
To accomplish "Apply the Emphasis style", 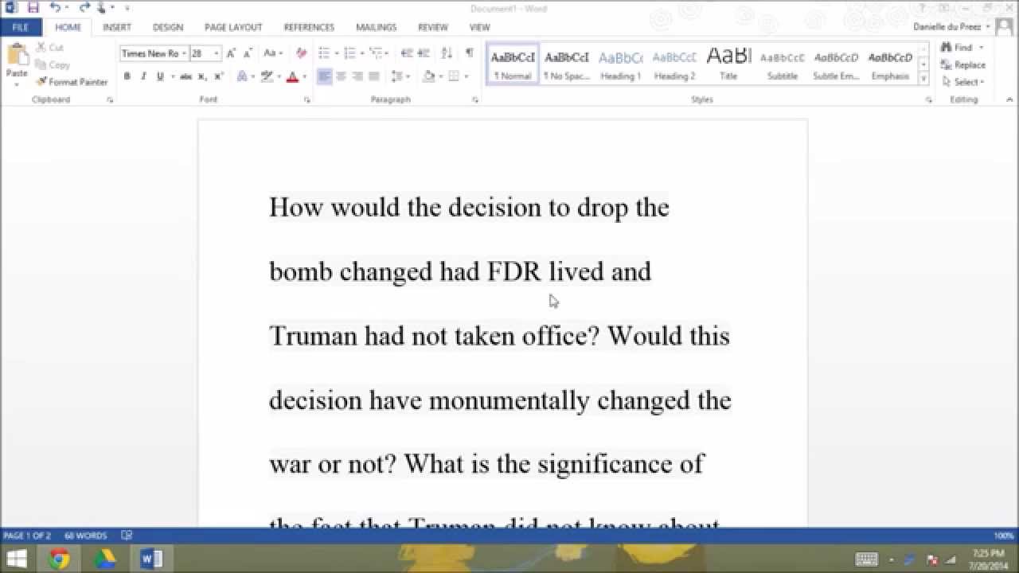I will click(890, 64).
